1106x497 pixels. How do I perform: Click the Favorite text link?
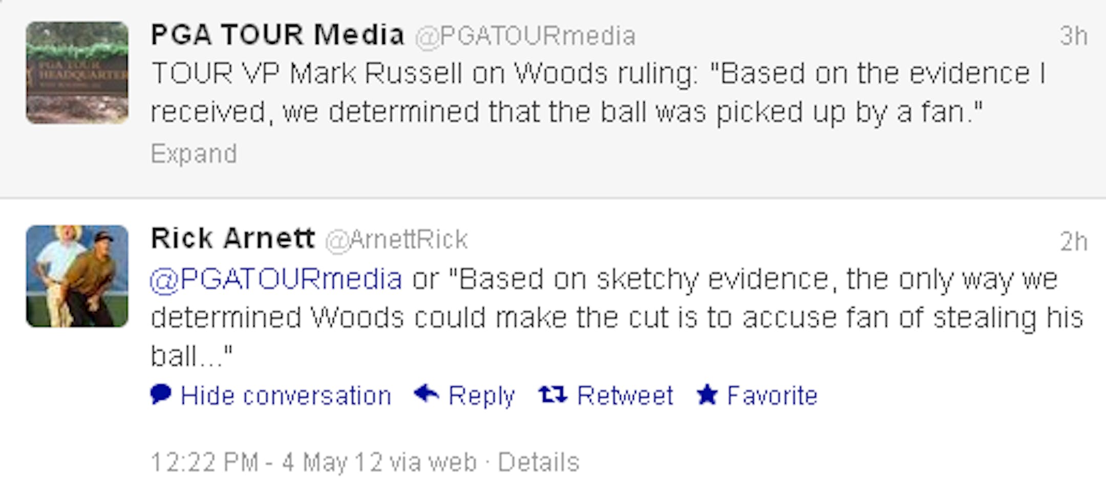(772, 396)
